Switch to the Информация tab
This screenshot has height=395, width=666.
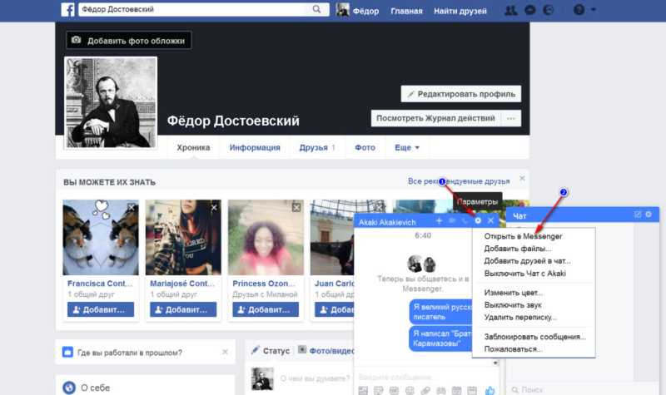pyautogui.click(x=255, y=147)
